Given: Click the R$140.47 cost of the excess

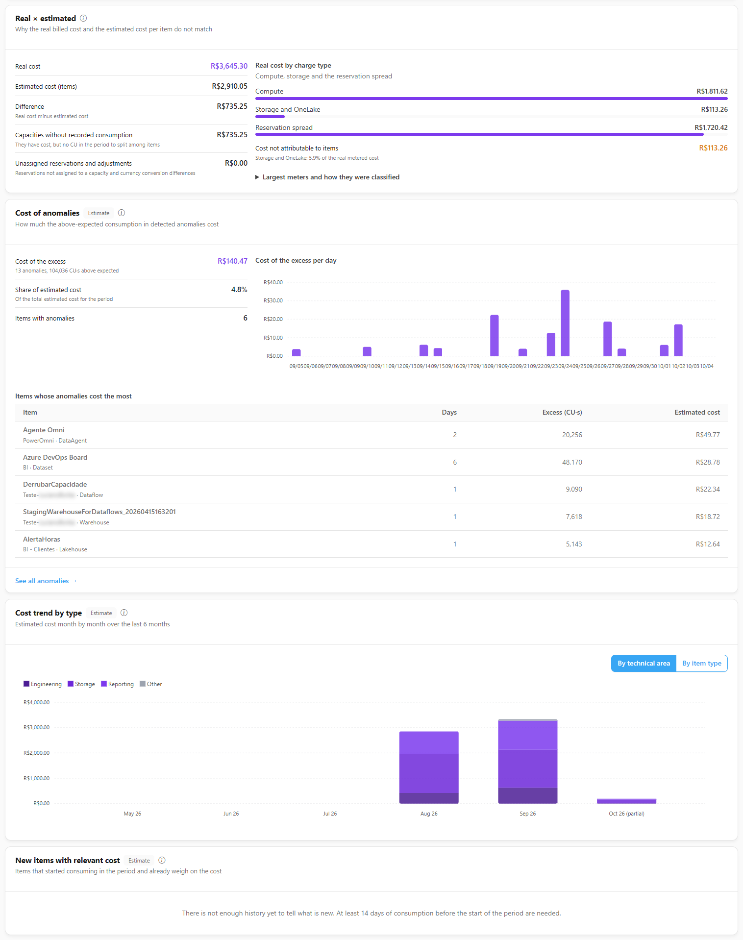Looking at the screenshot, I should (x=232, y=261).
